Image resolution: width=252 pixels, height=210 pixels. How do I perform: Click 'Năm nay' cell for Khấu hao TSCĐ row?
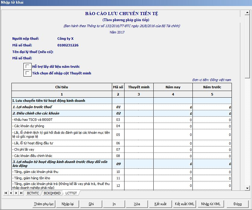coord(173,120)
